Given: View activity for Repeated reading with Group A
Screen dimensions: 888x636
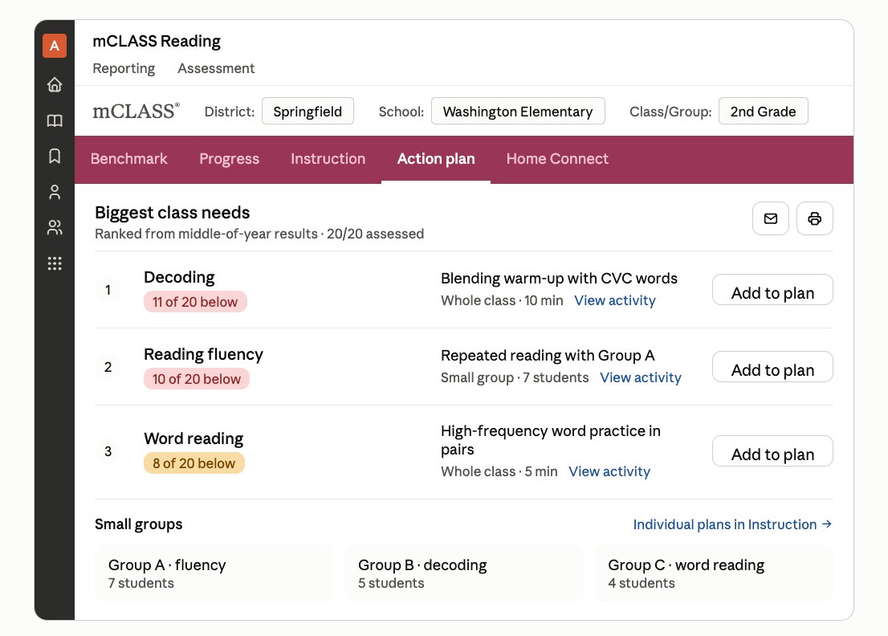Looking at the screenshot, I should (640, 377).
